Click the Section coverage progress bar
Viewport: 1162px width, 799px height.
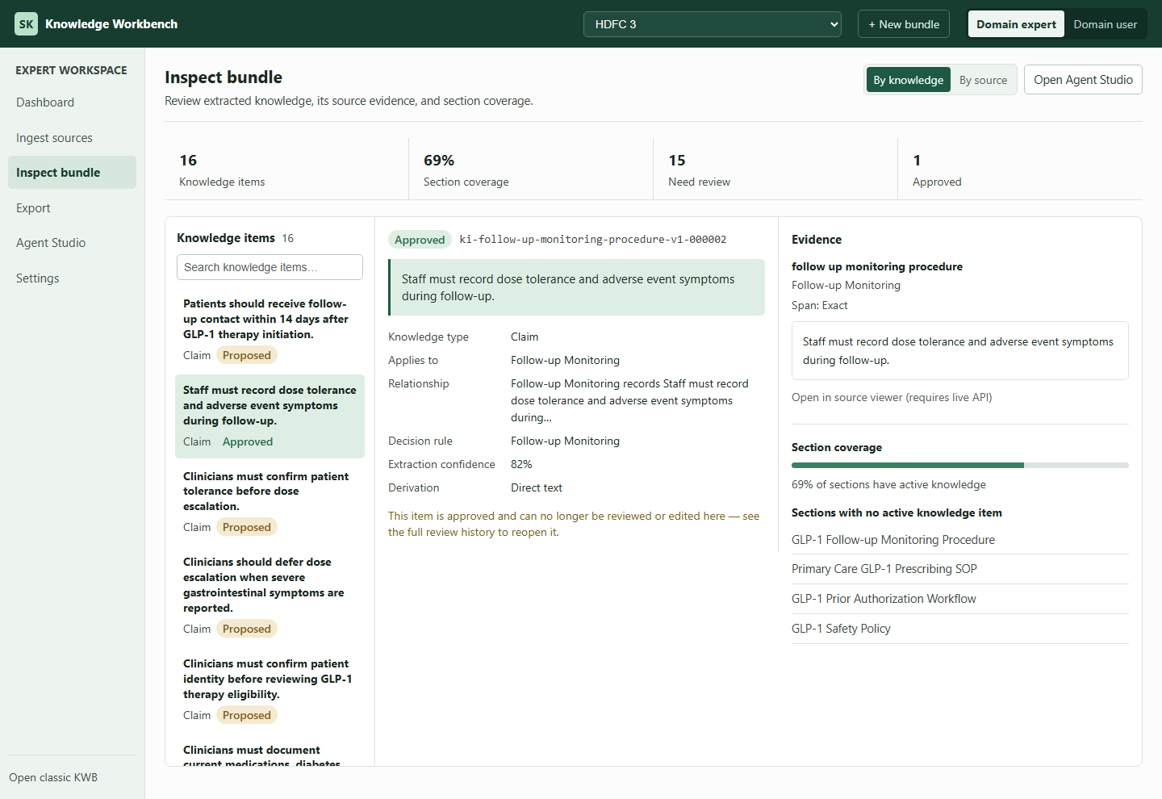[960, 466]
